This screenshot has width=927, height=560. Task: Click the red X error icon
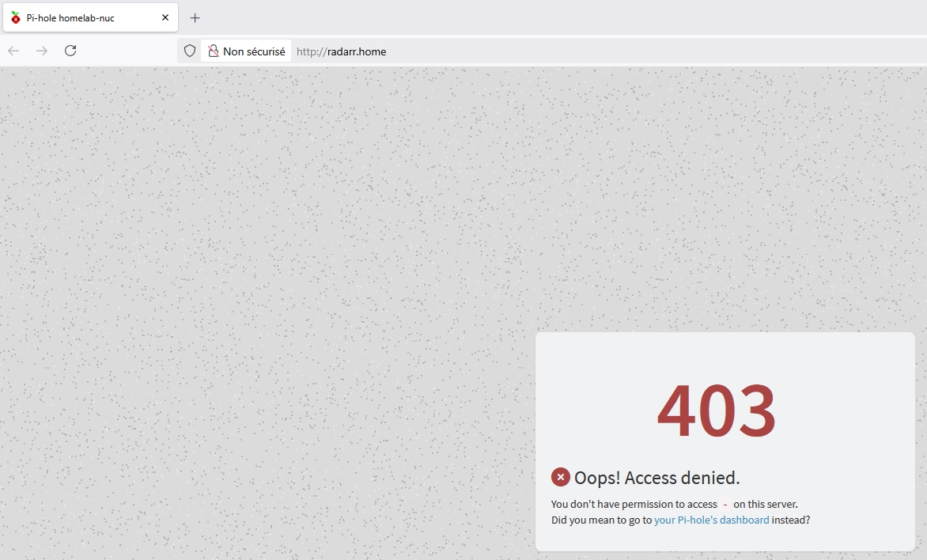(561, 477)
